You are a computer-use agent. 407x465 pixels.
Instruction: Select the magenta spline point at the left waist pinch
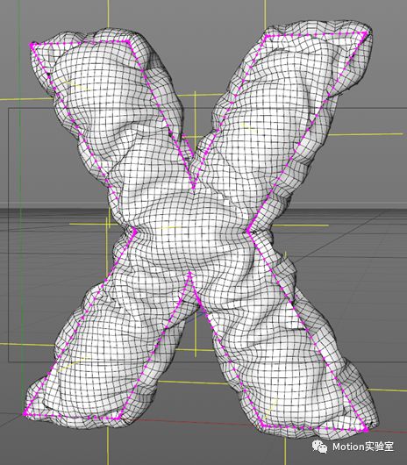[135, 231]
